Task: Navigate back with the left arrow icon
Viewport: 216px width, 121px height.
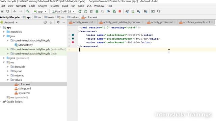Action: pos(15,11)
